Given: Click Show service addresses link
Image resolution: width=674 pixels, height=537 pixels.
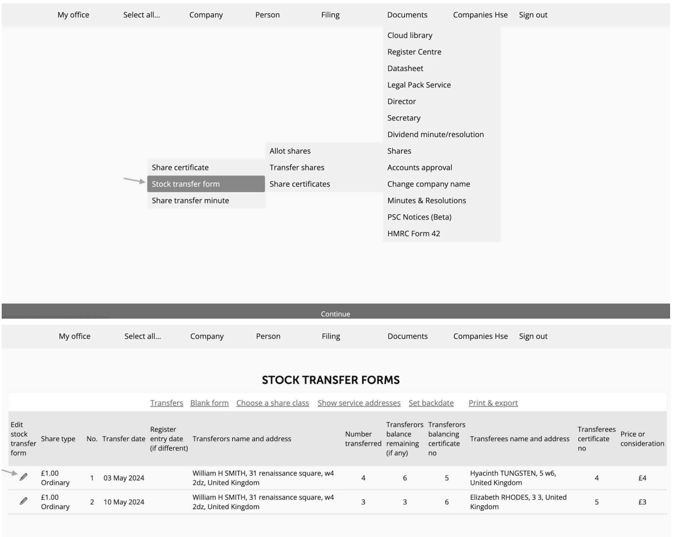Looking at the screenshot, I should coord(359,403).
